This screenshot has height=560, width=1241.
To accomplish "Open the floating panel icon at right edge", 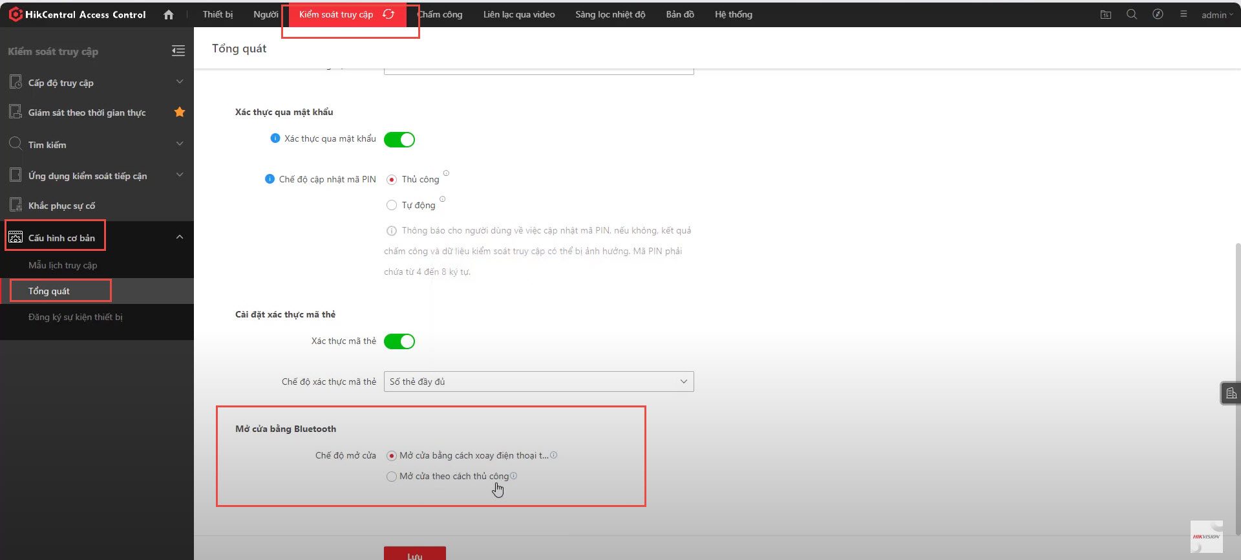I will click(x=1231, y=393).
